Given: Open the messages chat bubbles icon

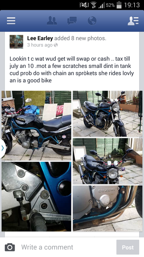Looking at the screenshot, I should point(72,21).
